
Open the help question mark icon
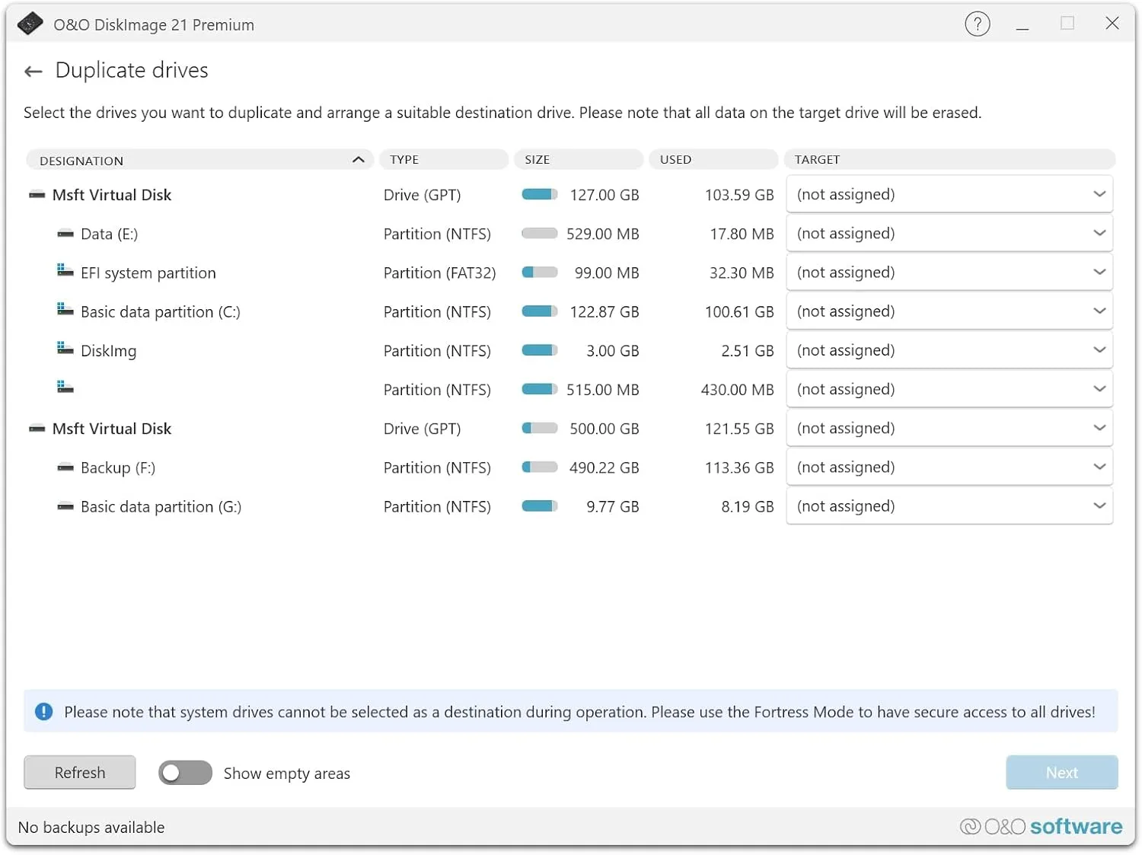tap(978, 24)
